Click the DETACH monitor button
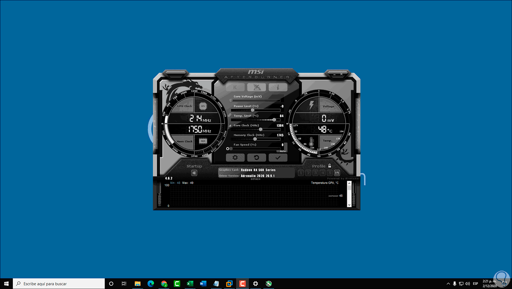This screenshot has height=289, width=512. 255,179
